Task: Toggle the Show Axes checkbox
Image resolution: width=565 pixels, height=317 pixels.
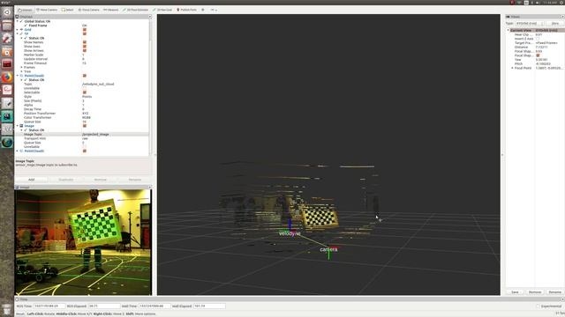Action: point(85,47)
